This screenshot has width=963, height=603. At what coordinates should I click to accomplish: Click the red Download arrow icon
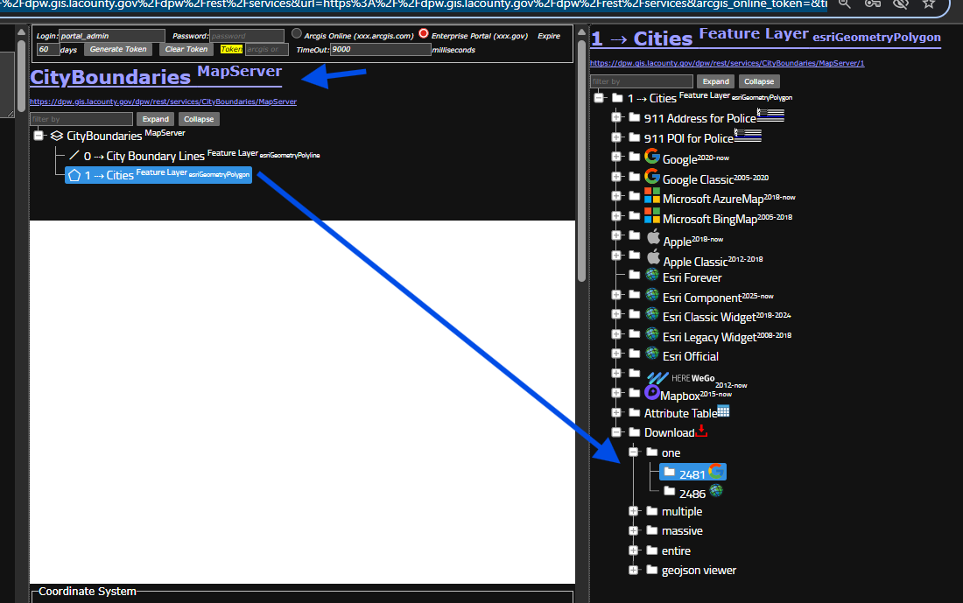click(701, 431)
